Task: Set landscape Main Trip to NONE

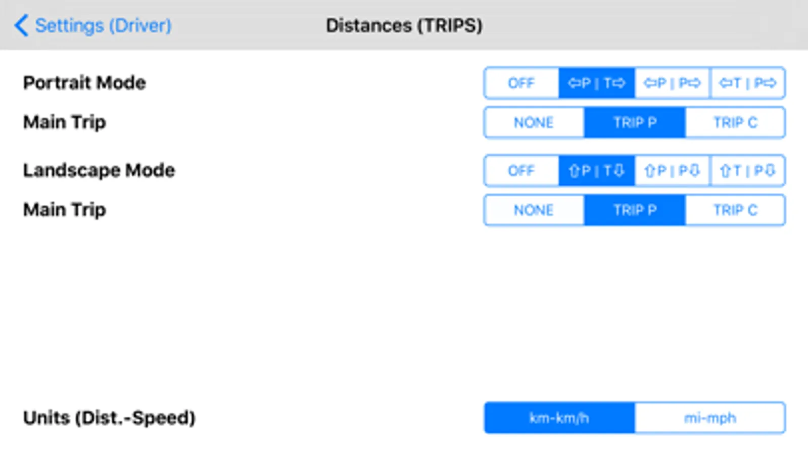Action: [x=534, y=210]
